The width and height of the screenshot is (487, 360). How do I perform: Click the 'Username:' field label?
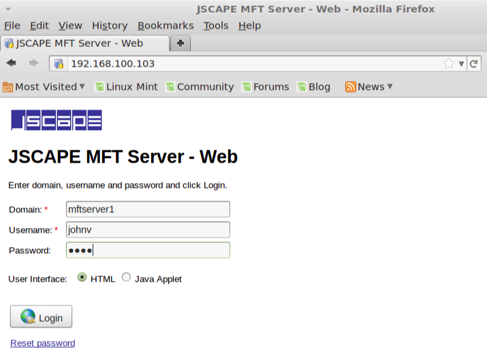pos(31,230)
